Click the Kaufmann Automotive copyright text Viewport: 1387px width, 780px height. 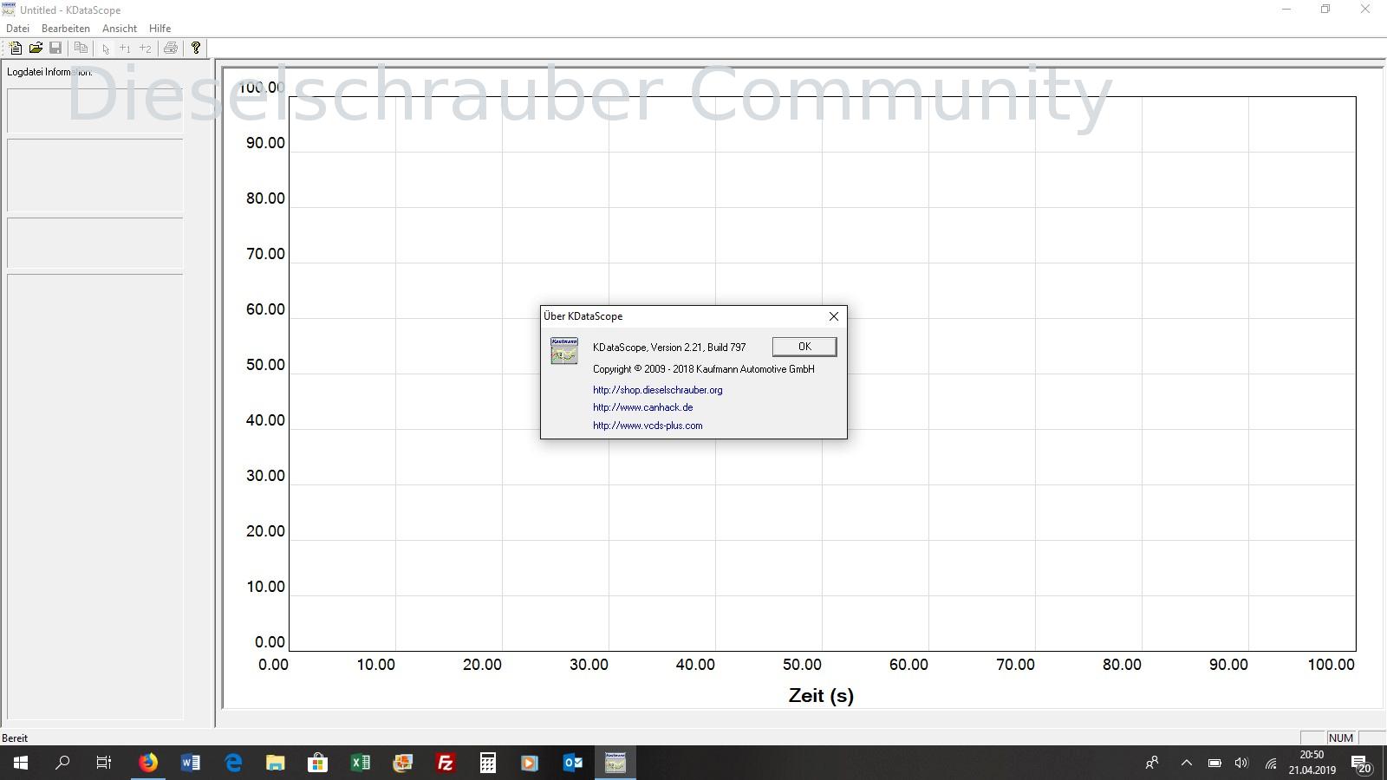704,369
